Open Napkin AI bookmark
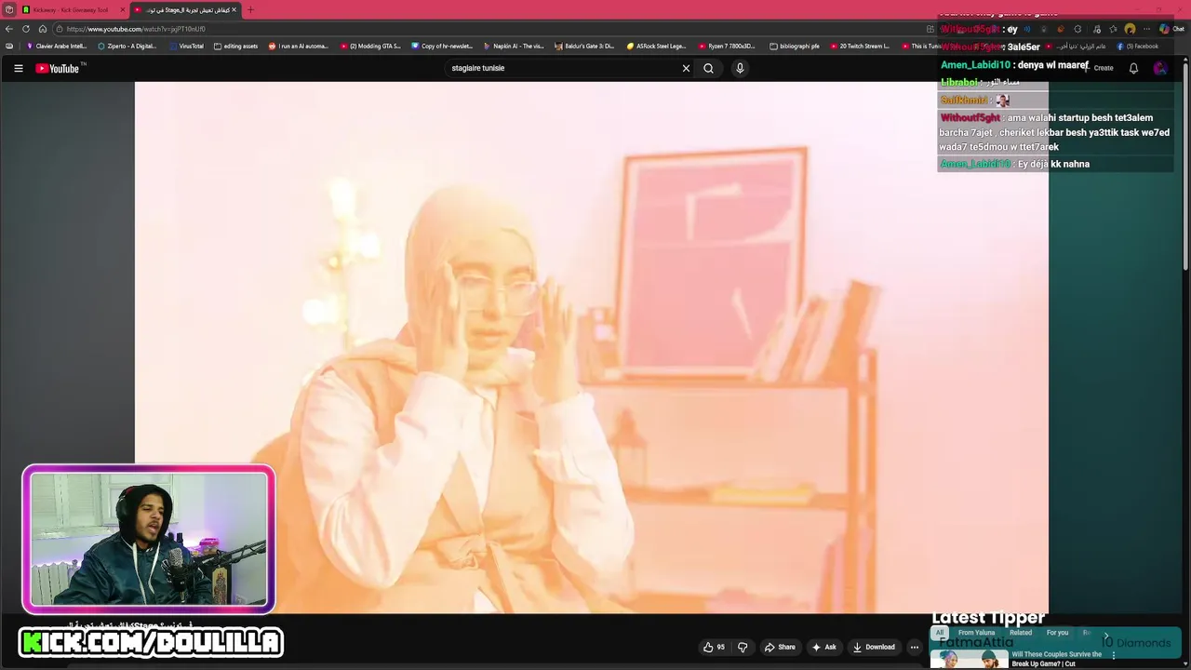Screen dimensions: 1191x670 pyautogui.click(x=514, y=46)
